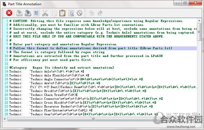Click the scissors cut icon

[45, 13]
